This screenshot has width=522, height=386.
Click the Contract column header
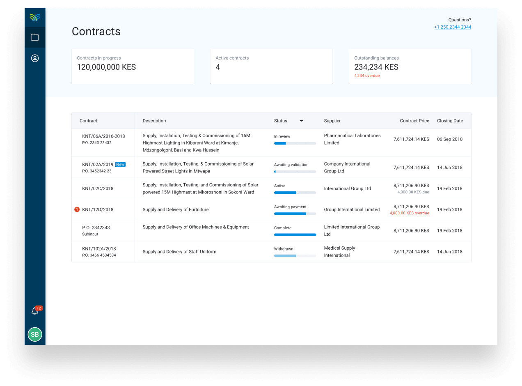[88, 121]
